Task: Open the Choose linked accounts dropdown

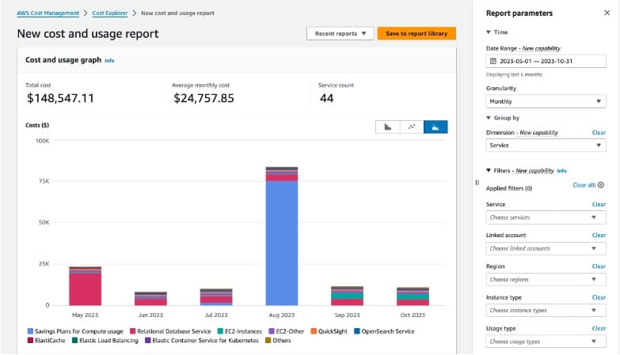Action: 546,248
